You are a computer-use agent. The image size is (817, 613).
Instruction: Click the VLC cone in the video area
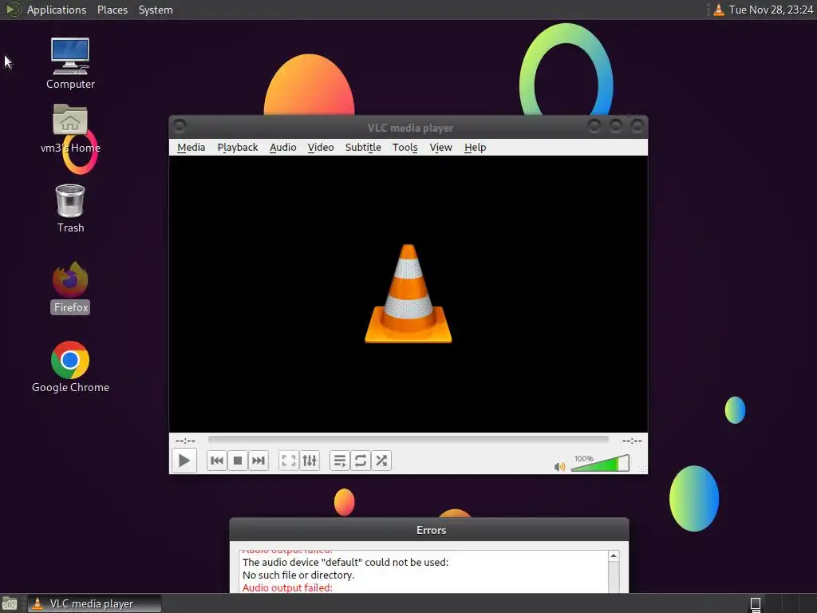point(408,294)
